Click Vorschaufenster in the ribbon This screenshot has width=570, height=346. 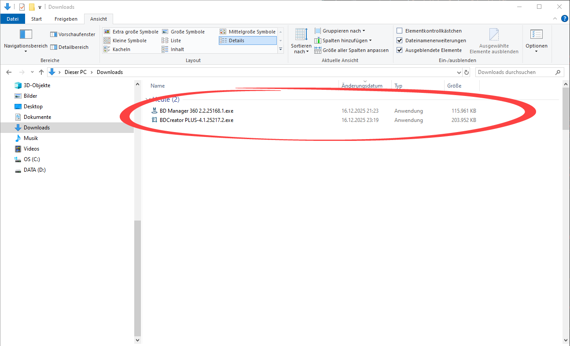click(x=73, y=34)
